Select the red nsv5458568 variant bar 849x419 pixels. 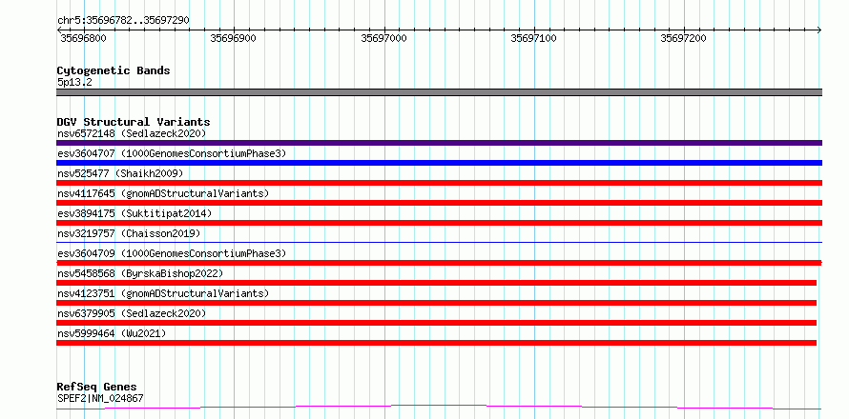pos(436,283)
